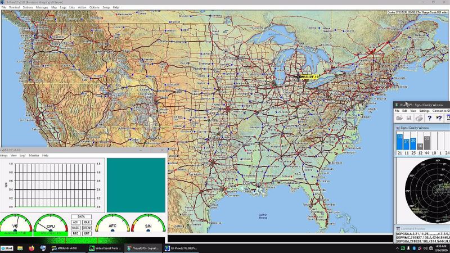Click the Windows Start button
The image size is (450, 253).
[x=7, y=248]
